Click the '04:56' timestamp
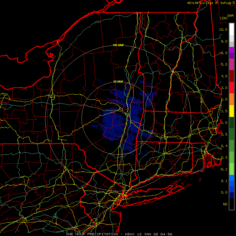 click(166, 234)
